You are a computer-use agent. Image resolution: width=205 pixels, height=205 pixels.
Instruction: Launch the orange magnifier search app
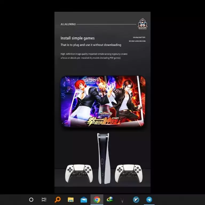58,200
